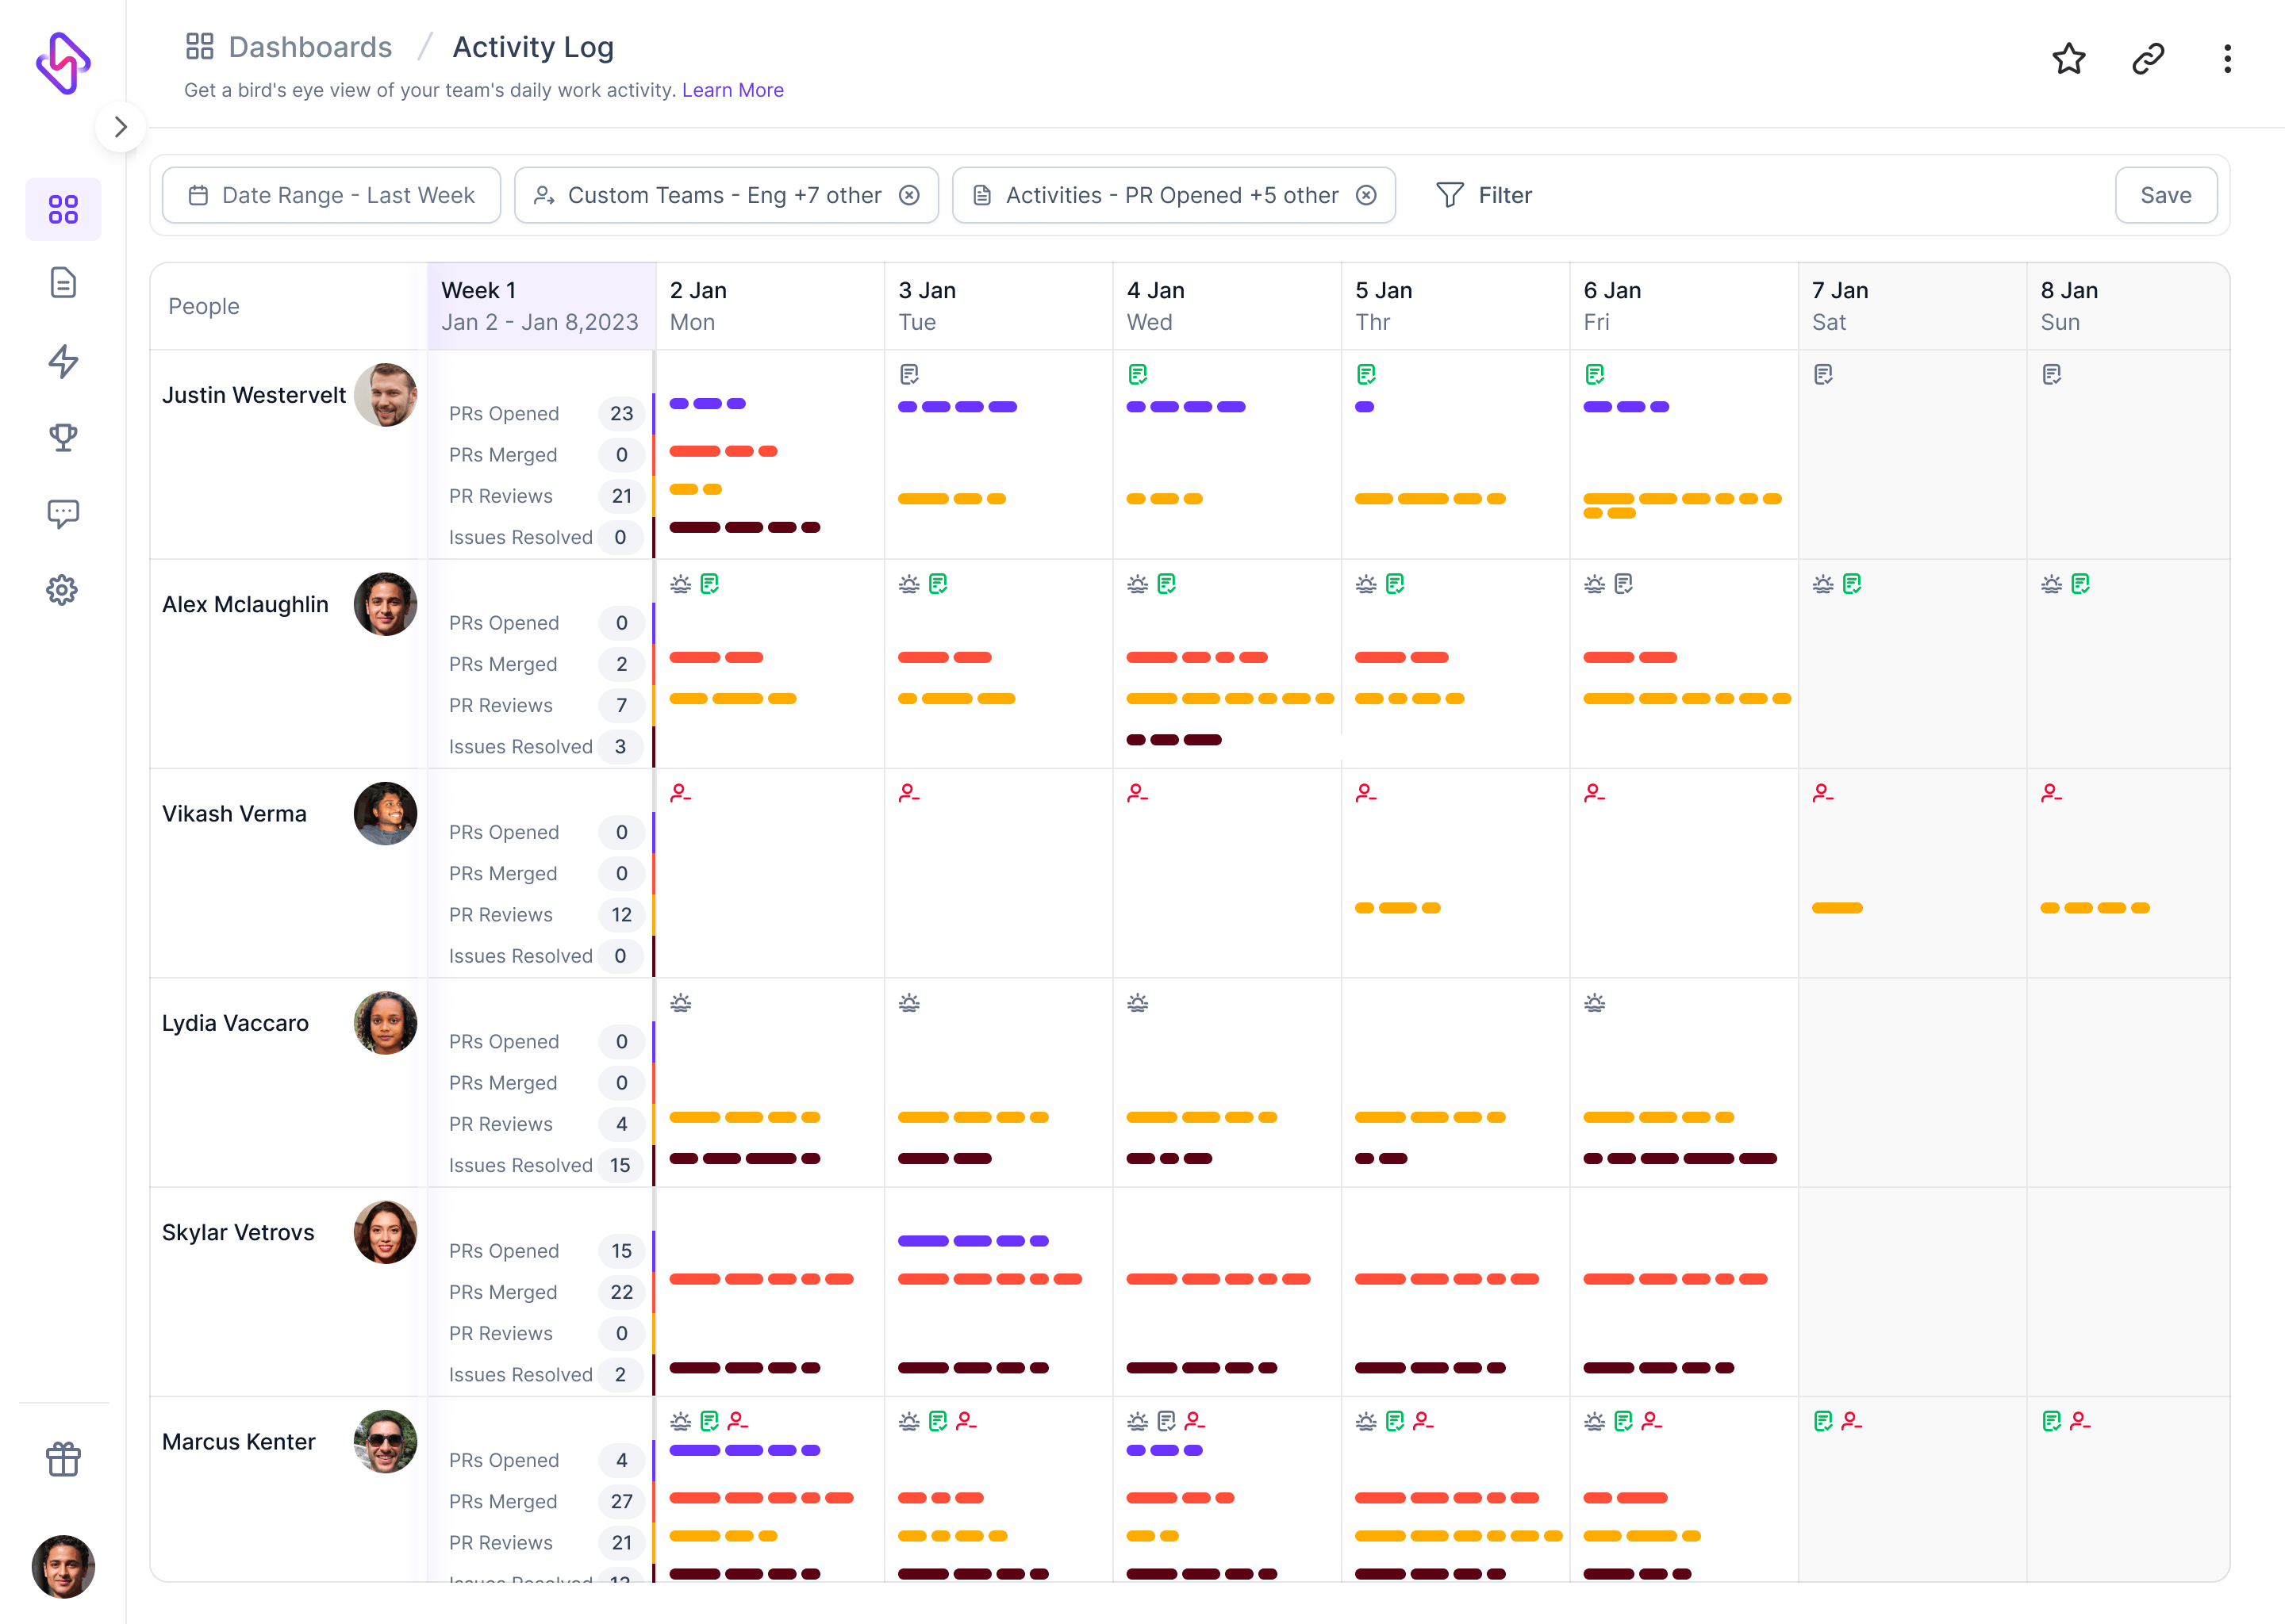
Task: Click the Save button
Action: (x=2165, y=195)
